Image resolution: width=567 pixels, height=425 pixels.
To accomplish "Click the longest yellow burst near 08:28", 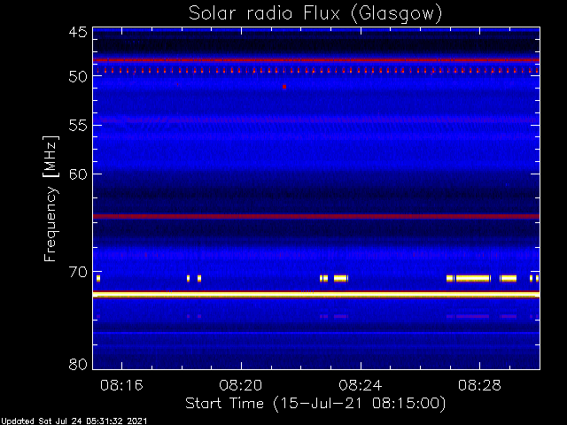I will 473,278.
